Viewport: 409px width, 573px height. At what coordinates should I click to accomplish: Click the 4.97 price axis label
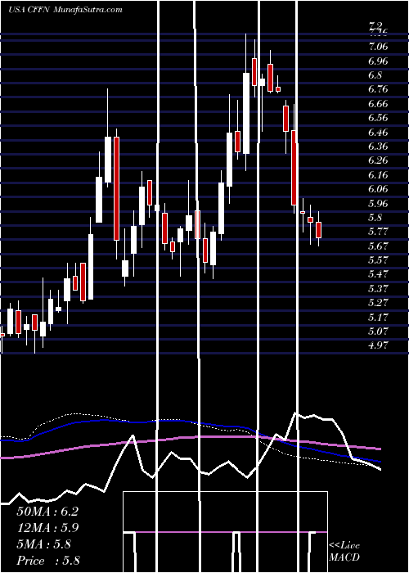coord(378,345)
